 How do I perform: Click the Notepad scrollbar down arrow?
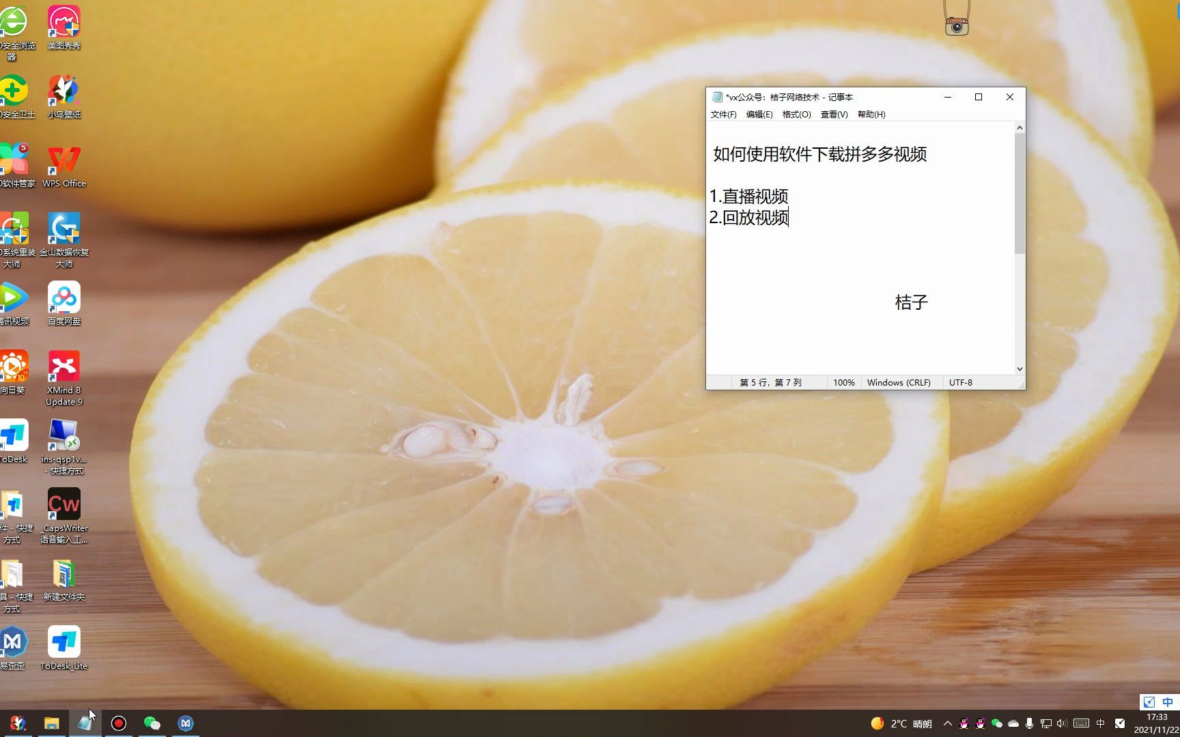pos(1020,369)
